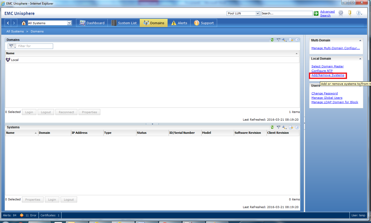Image resolution: width=371 pixels, height=223 pixels.
Task: Open help for the Domains panel
Action: click(297, 40)
